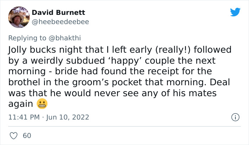Click the display name David Burnett

59,12
